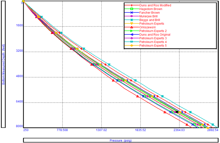220x143 pixels.
Task: Click the green square Hagedorn Brown legend marker
Action: 131,9
